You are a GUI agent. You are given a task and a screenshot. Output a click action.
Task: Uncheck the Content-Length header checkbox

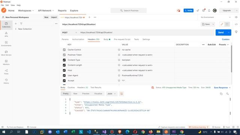(64, 65)
